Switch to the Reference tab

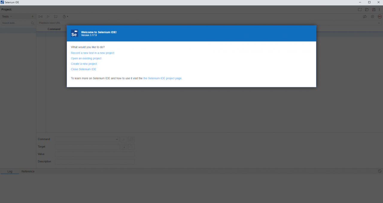[28, 171]
